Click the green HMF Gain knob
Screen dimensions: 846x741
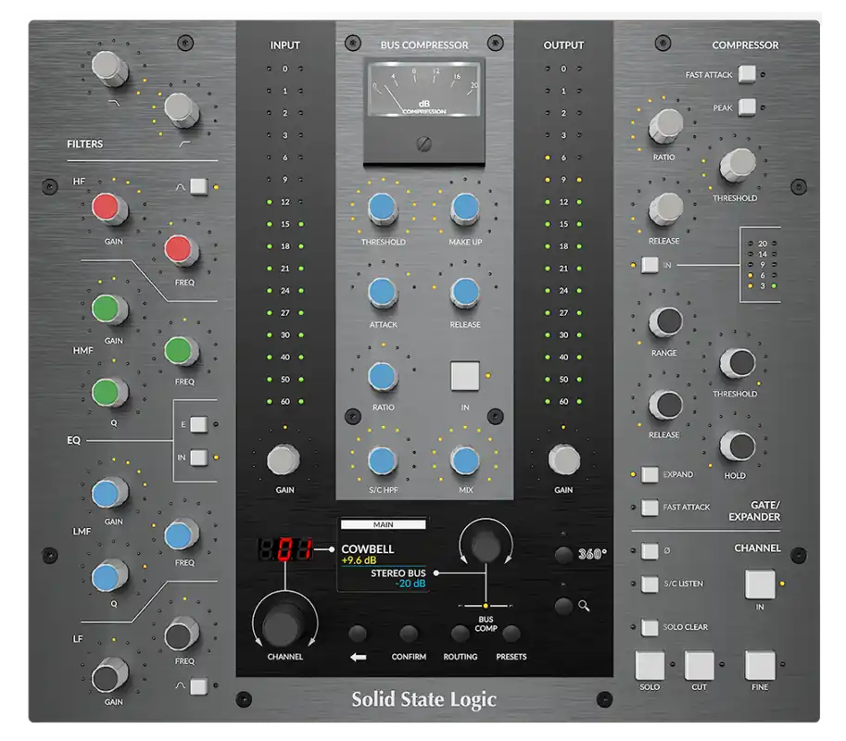coord(109,309)
